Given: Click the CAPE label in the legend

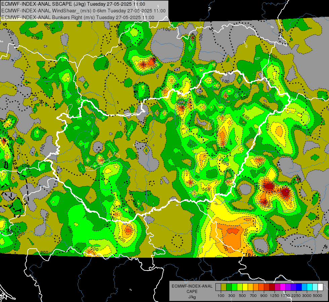Looking at the screenshot, I should point(192,292).
